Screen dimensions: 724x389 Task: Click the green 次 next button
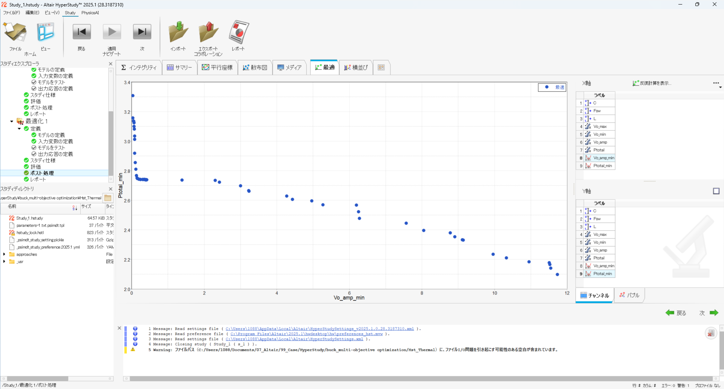[709, 313]
